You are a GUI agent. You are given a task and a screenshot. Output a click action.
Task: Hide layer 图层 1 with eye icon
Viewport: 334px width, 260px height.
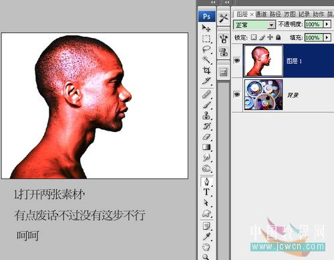[x=236, y=60]
